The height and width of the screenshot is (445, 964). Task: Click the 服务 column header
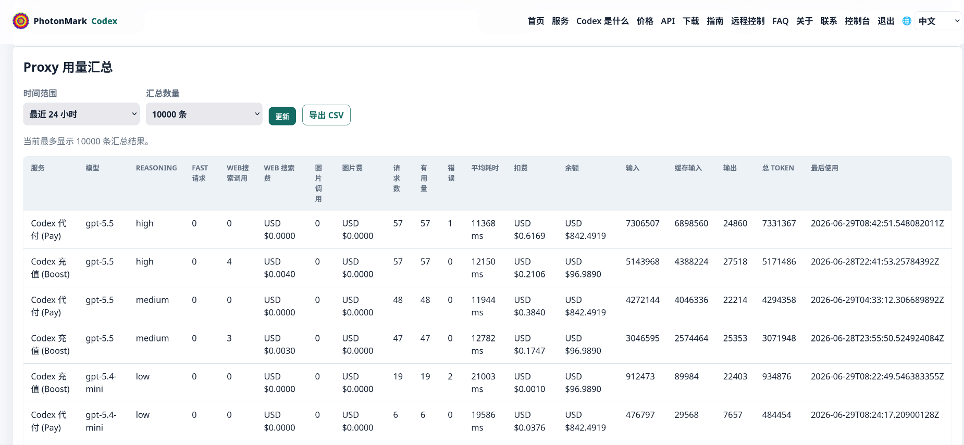pos(38,168)
